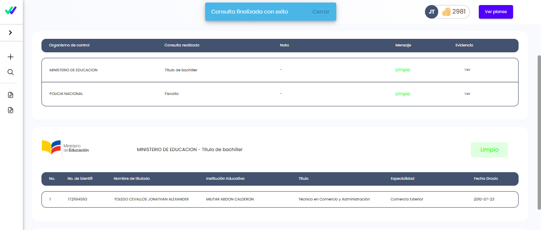Click the Ministerio de Educación logo

click(65, 147)
